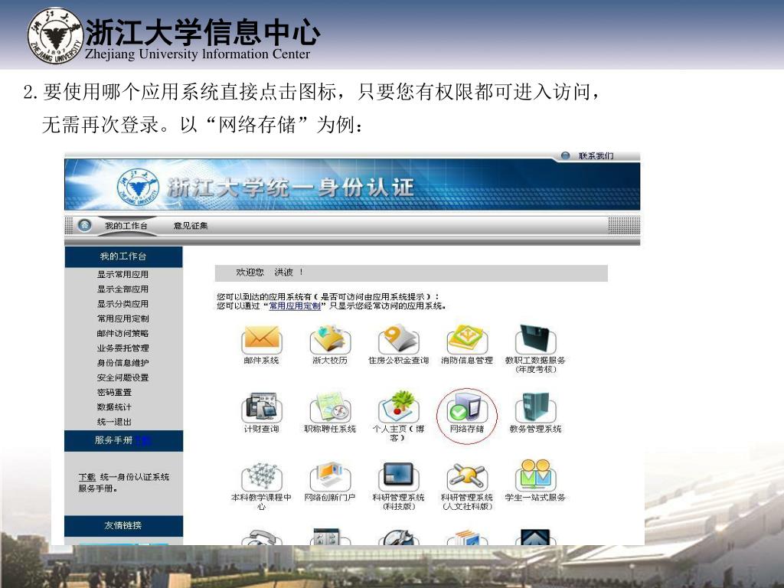Open the 网络存储 network storage icon
The width and height of the screenshot is (784, 588).
467,407
